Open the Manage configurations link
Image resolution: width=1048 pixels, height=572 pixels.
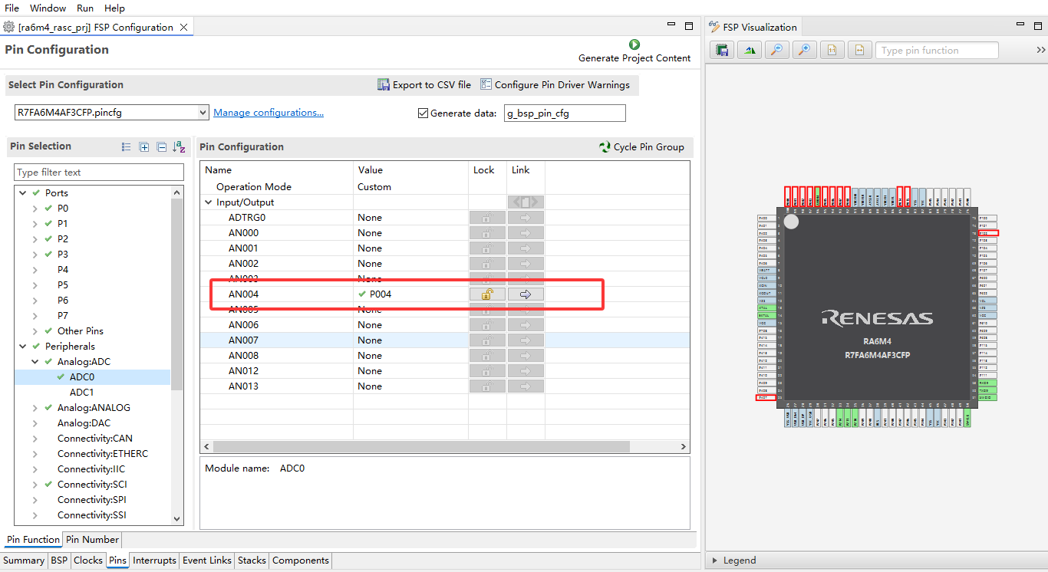click(x=269, y=113)
